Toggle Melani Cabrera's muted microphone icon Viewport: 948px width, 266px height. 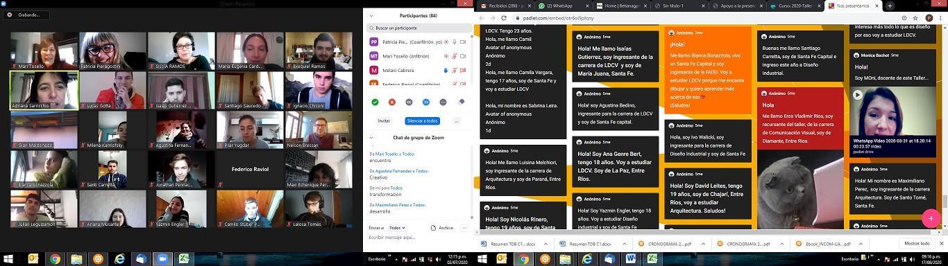(x=455, y=70)
